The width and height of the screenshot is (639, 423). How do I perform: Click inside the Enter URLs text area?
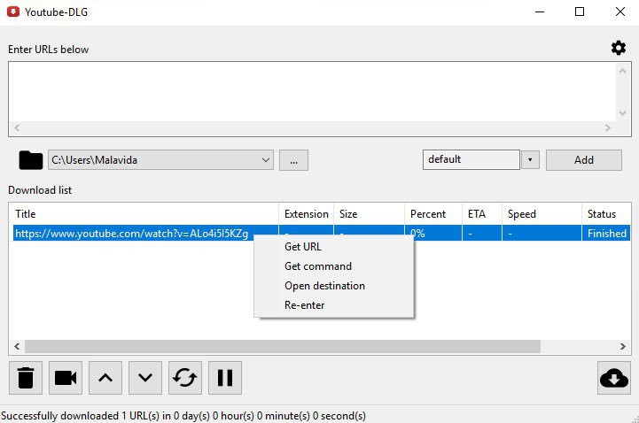coord(312,92)
